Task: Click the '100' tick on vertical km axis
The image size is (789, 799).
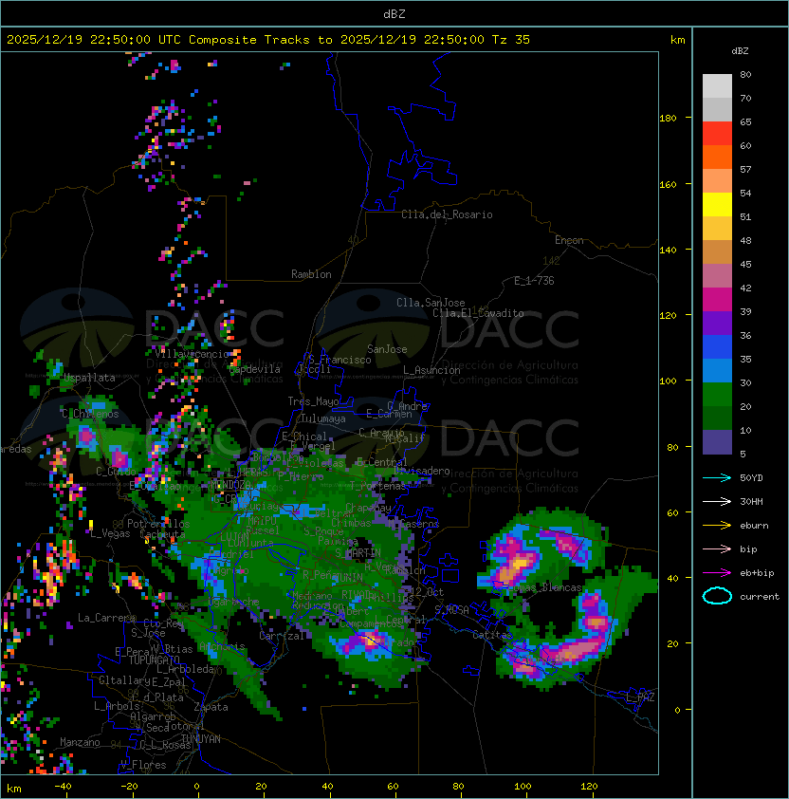Action: (x=668, y=381)
